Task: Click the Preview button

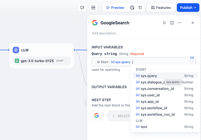Action: pyautogui.click(x=115, y=8)
